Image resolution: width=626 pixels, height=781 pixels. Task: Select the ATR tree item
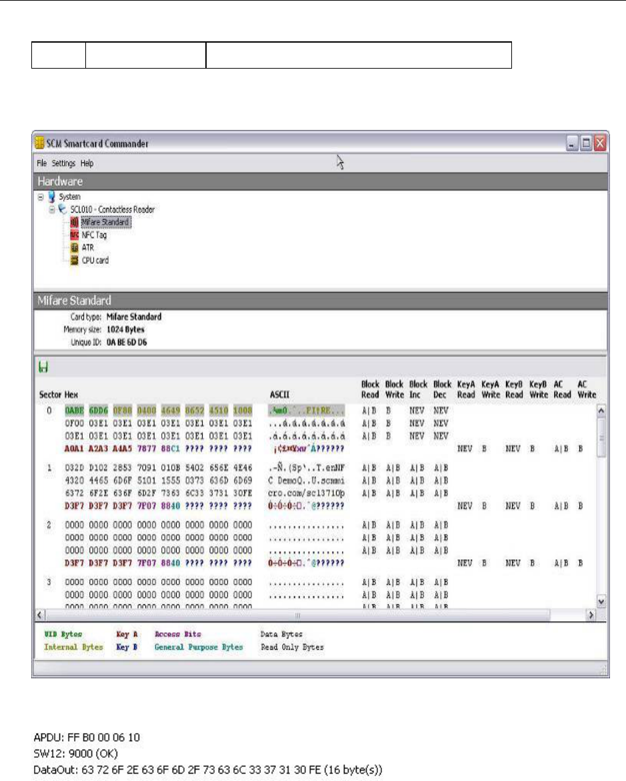click(x=88, y=247)
